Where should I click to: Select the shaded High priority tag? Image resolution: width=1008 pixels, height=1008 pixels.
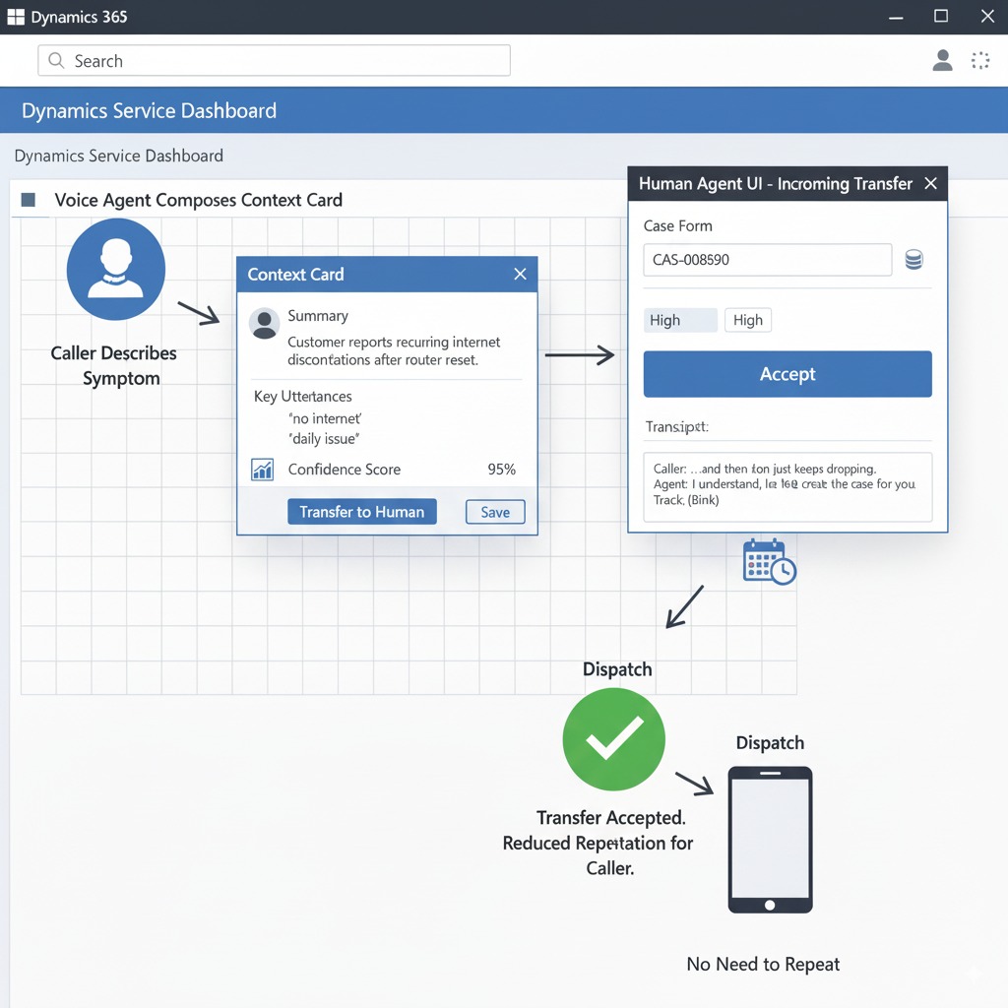click(680, 320)
